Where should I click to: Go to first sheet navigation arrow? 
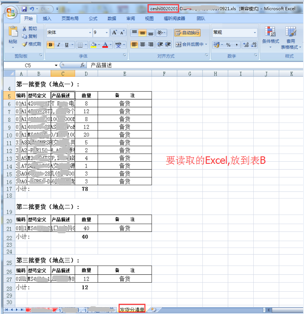click(x=7, y=310)
